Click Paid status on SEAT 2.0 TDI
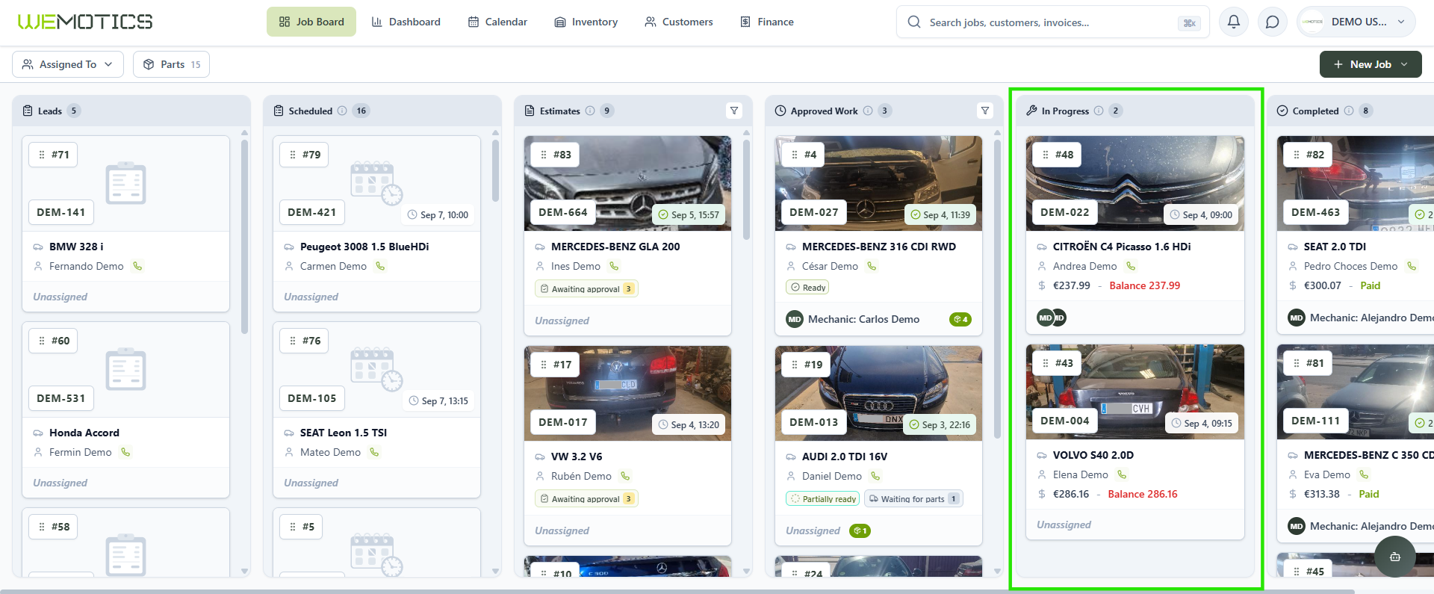This screenshot has width=1434, height=594. click(x=1371, y=285)
